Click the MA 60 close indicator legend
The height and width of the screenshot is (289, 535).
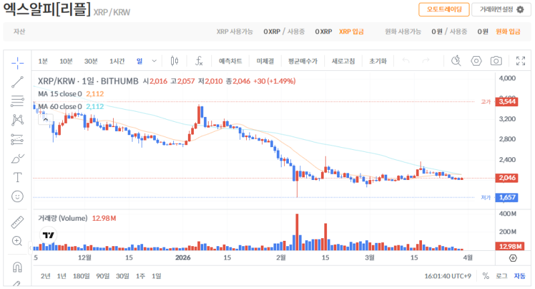point(60,106)
